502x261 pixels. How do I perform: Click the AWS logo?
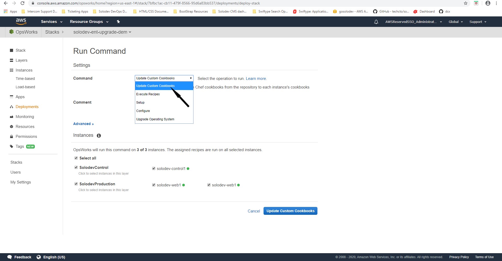(21, 21)
